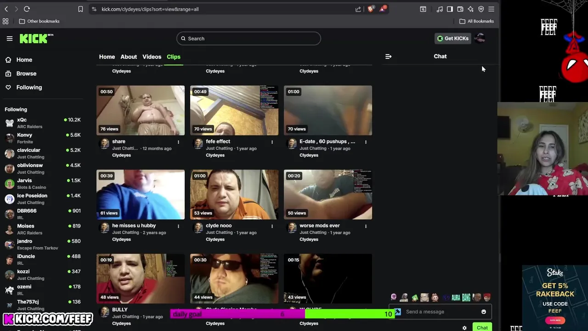The height and width of the screenshot is (331, 588).
Task: Open iDuncle channel in Following list
Action: point(43,259)
